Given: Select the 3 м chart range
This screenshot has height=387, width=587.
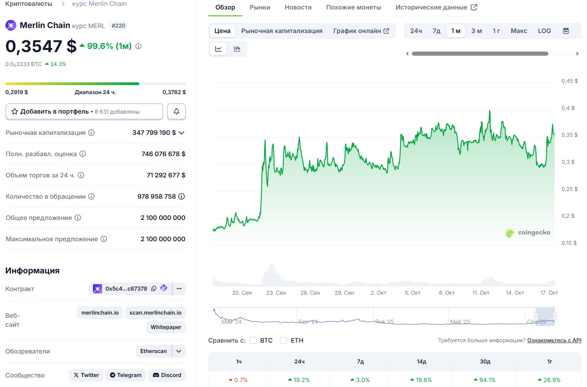Looking at the screenshot, I should click(x=477, y=31).
